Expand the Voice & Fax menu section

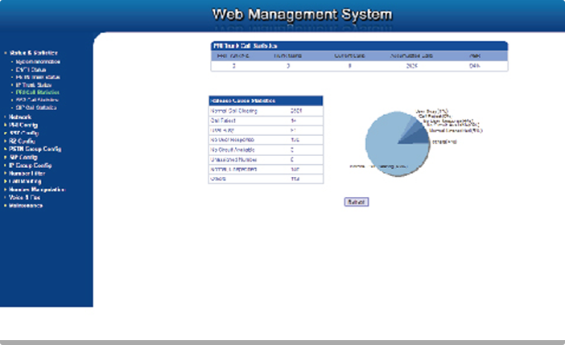(24, 197)
